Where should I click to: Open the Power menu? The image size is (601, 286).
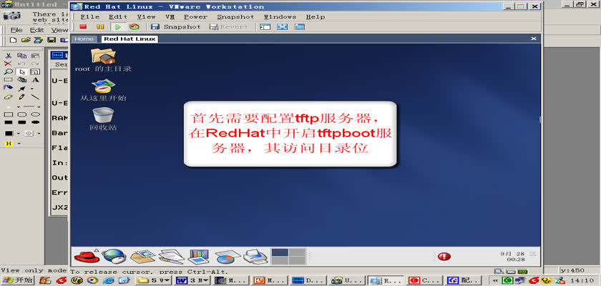point(195,17)
